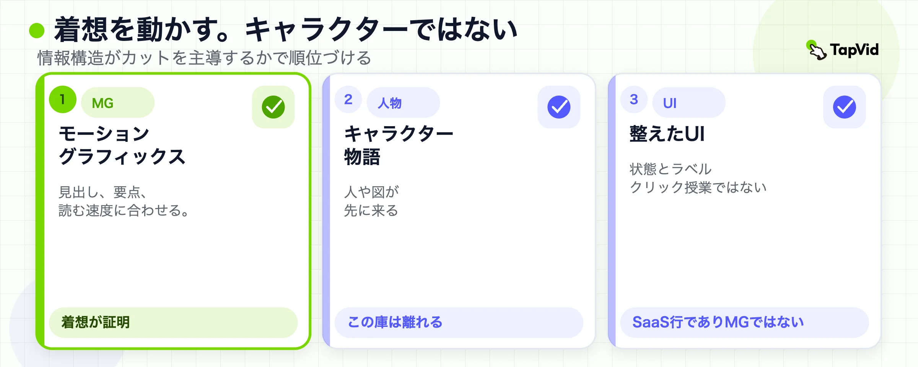Viewport: 918px width, 367px height.
Task: Click the number 2 circle badge
Action: [348, 99]
